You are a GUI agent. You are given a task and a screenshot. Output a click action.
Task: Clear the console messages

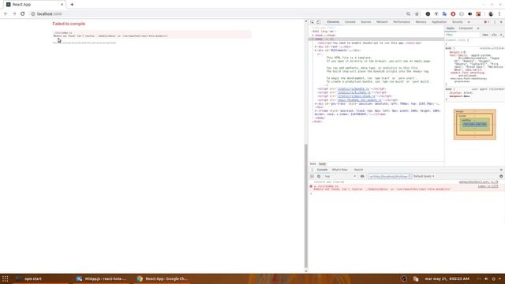[x=319, y=177]
